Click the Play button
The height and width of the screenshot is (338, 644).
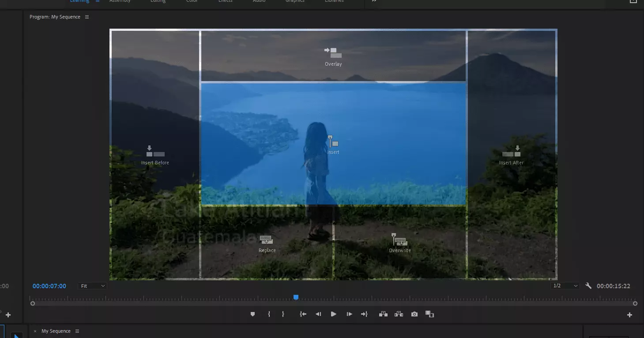pos(333,314)
